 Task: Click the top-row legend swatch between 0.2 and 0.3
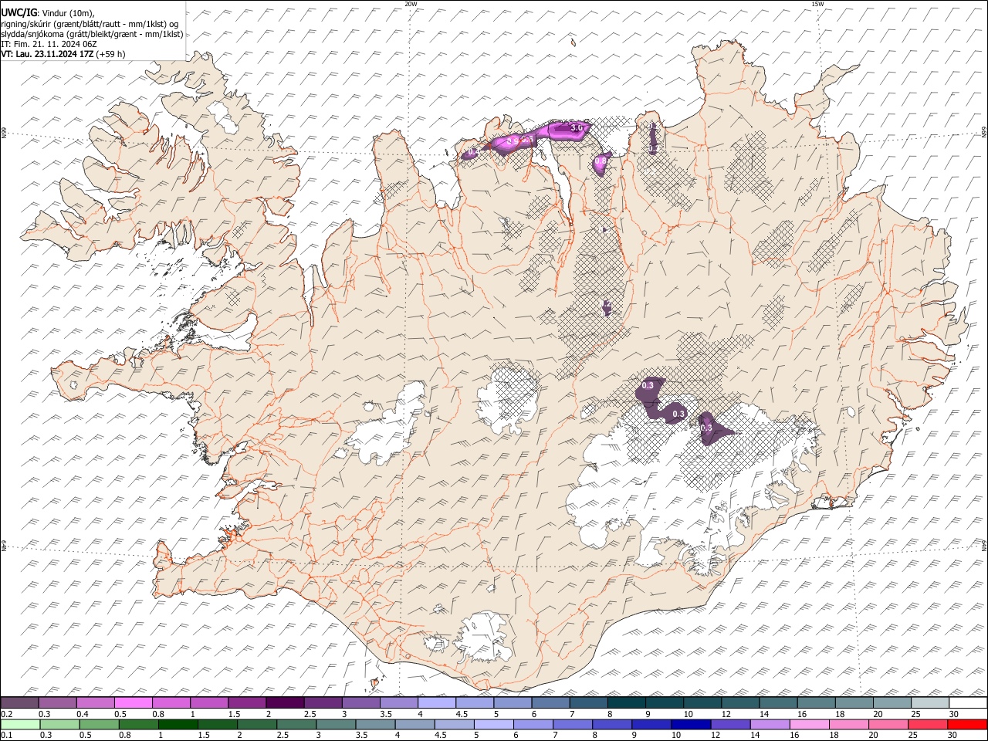pos(19,702)
